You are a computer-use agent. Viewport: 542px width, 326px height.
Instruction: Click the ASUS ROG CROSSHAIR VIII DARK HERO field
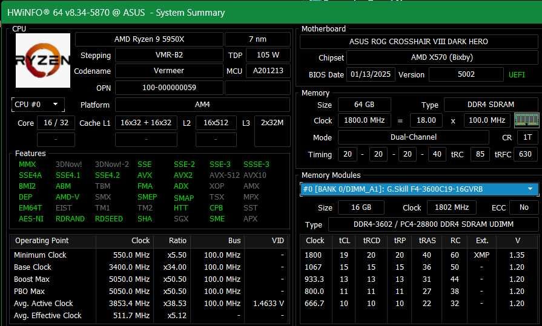coord(418,42)
